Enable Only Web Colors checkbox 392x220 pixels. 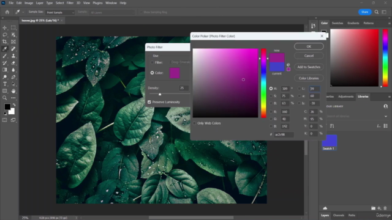195,123
